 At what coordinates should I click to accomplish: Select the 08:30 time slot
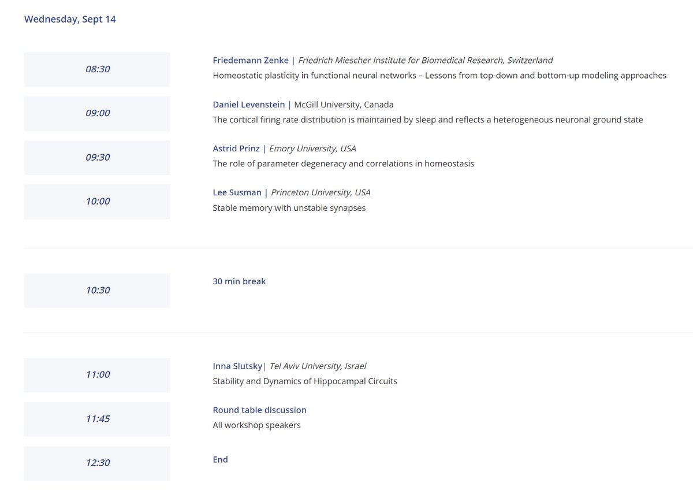(x=96, y=69)
